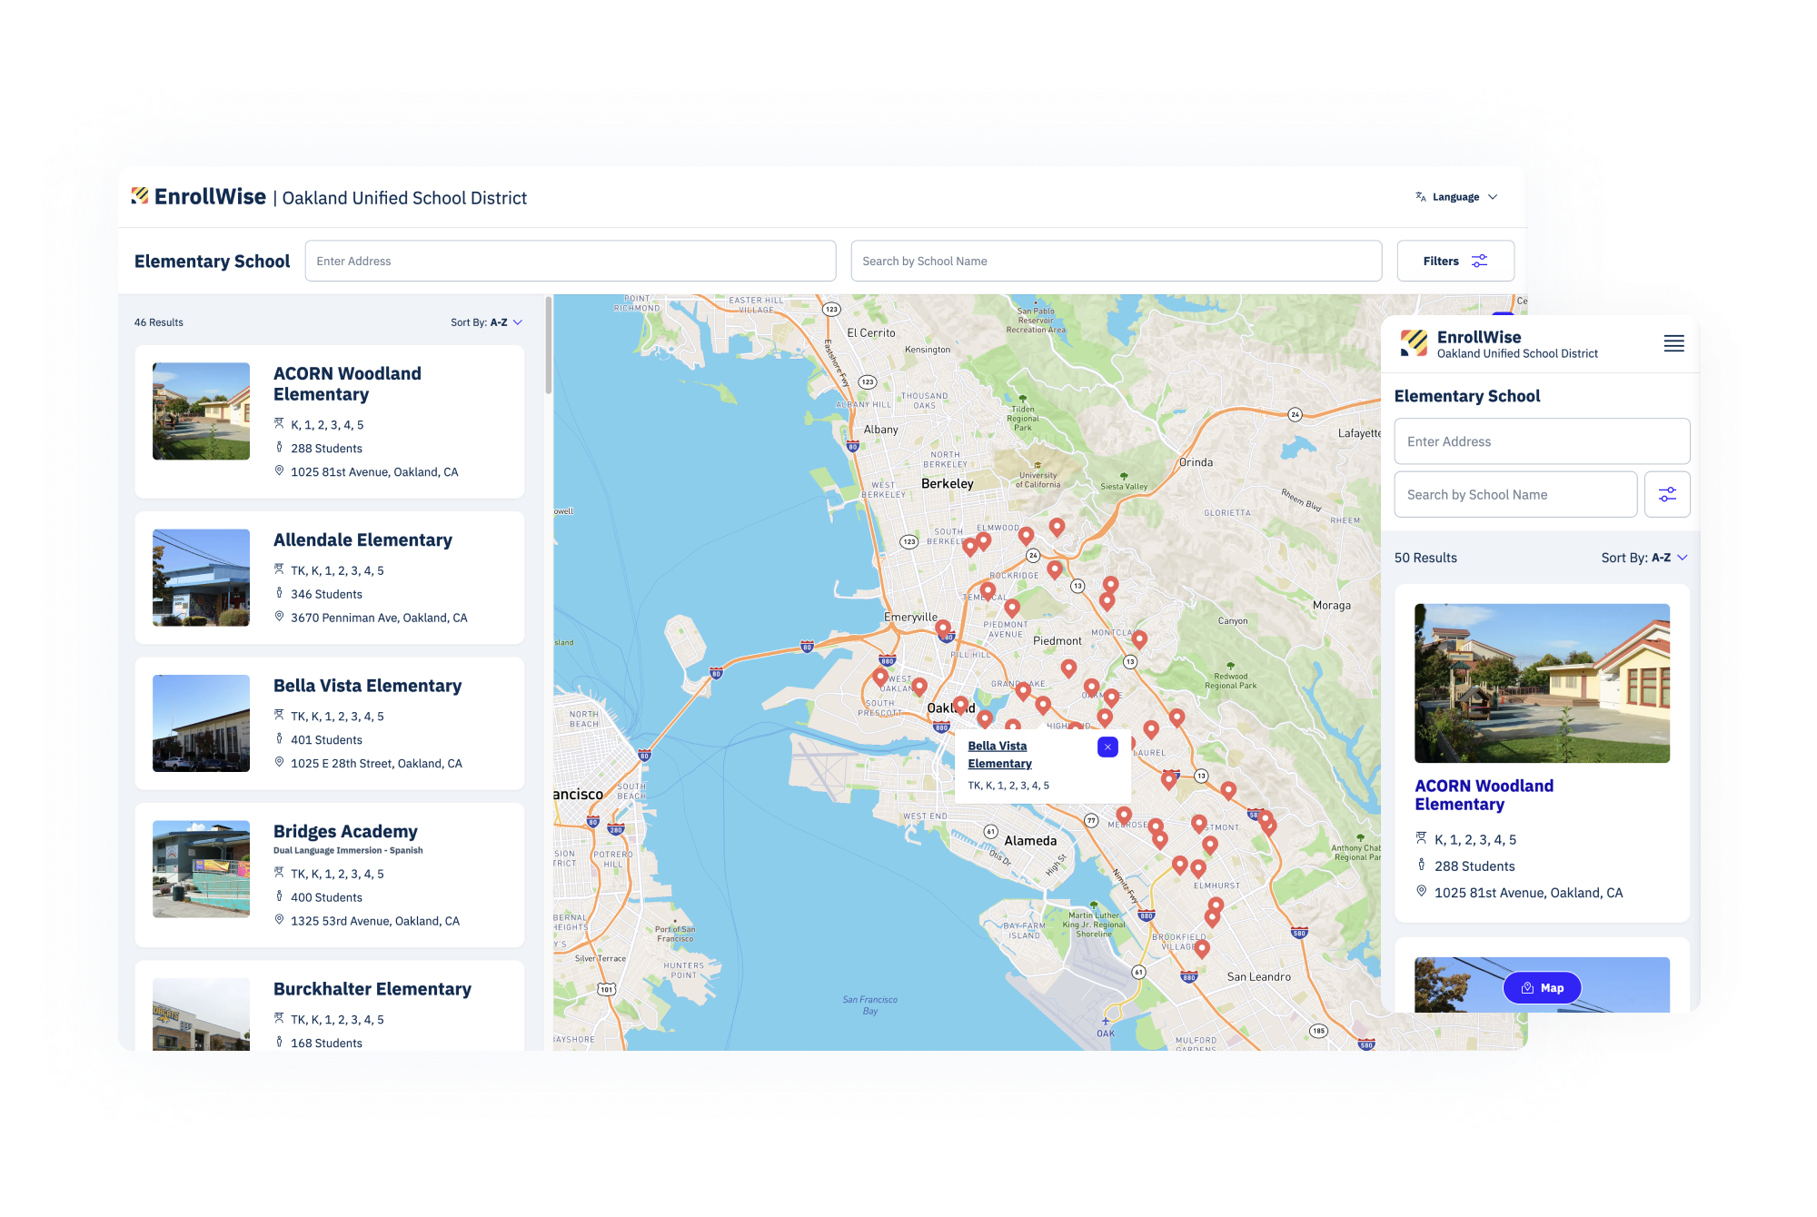1817x1217 pixels.
Task: Expand the mobile Sort By A-Z dropdown
Action: click(x=1644, y=558)
